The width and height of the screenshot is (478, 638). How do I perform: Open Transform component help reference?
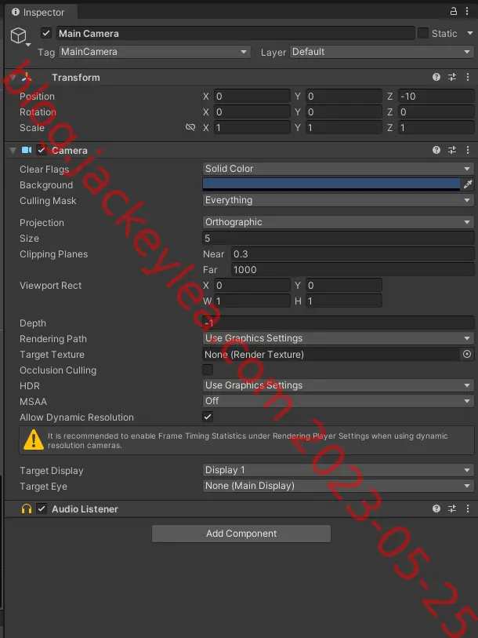pos(436,77)
